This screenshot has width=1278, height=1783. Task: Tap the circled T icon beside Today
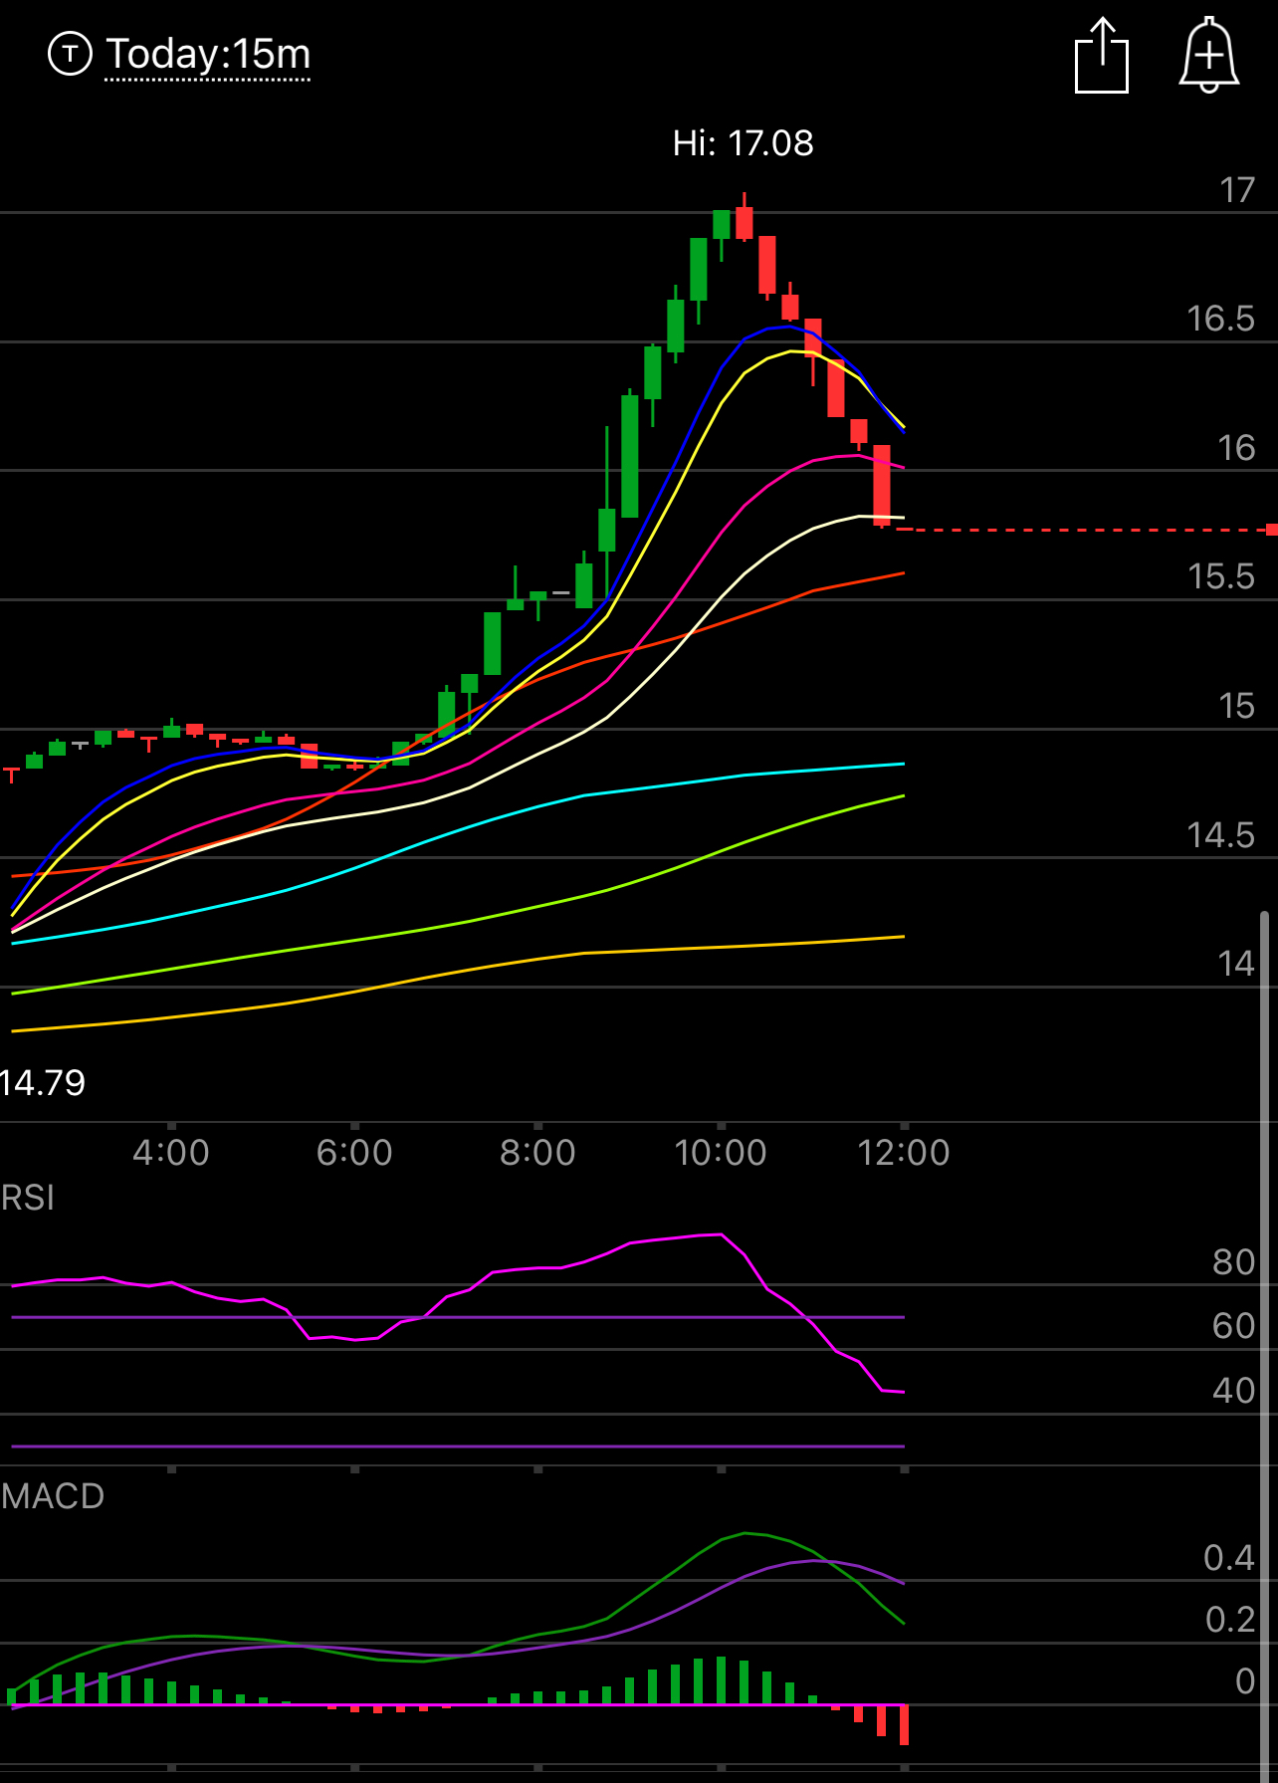click(x=70, y=54)
